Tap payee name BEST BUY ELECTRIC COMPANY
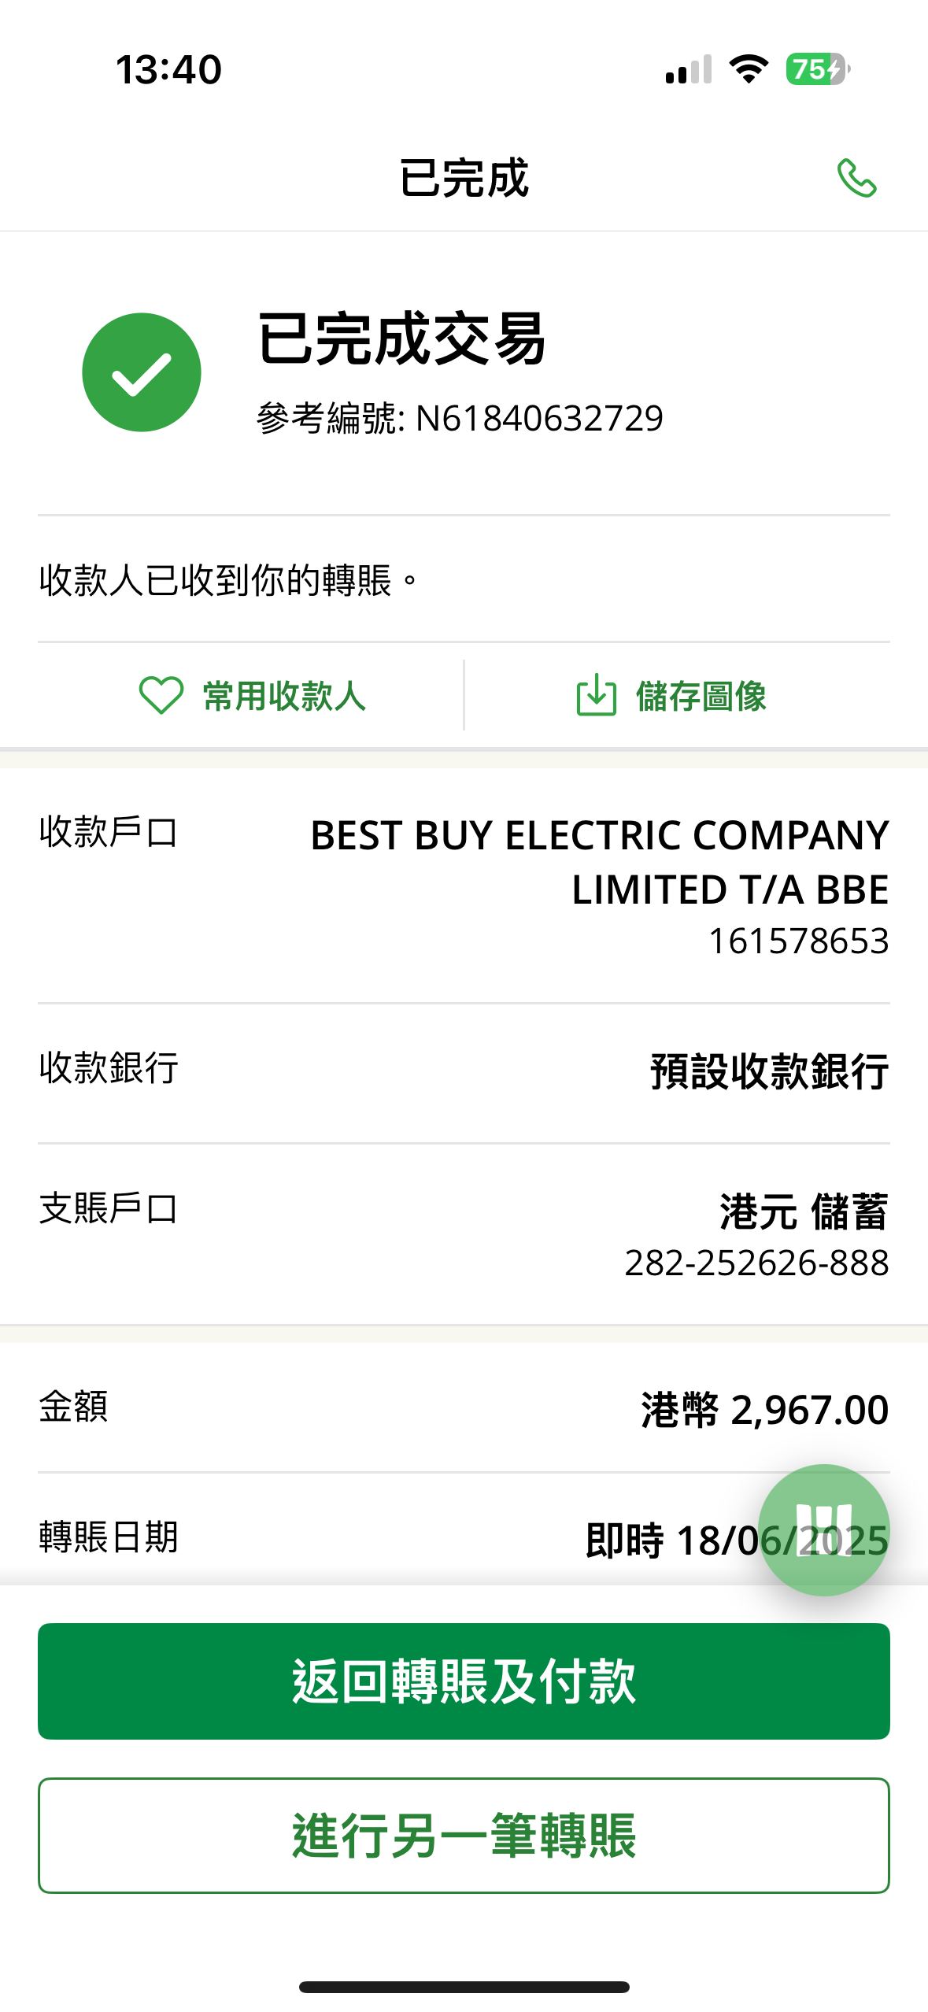The image size is (928, 2012). [x=599, y=836]
